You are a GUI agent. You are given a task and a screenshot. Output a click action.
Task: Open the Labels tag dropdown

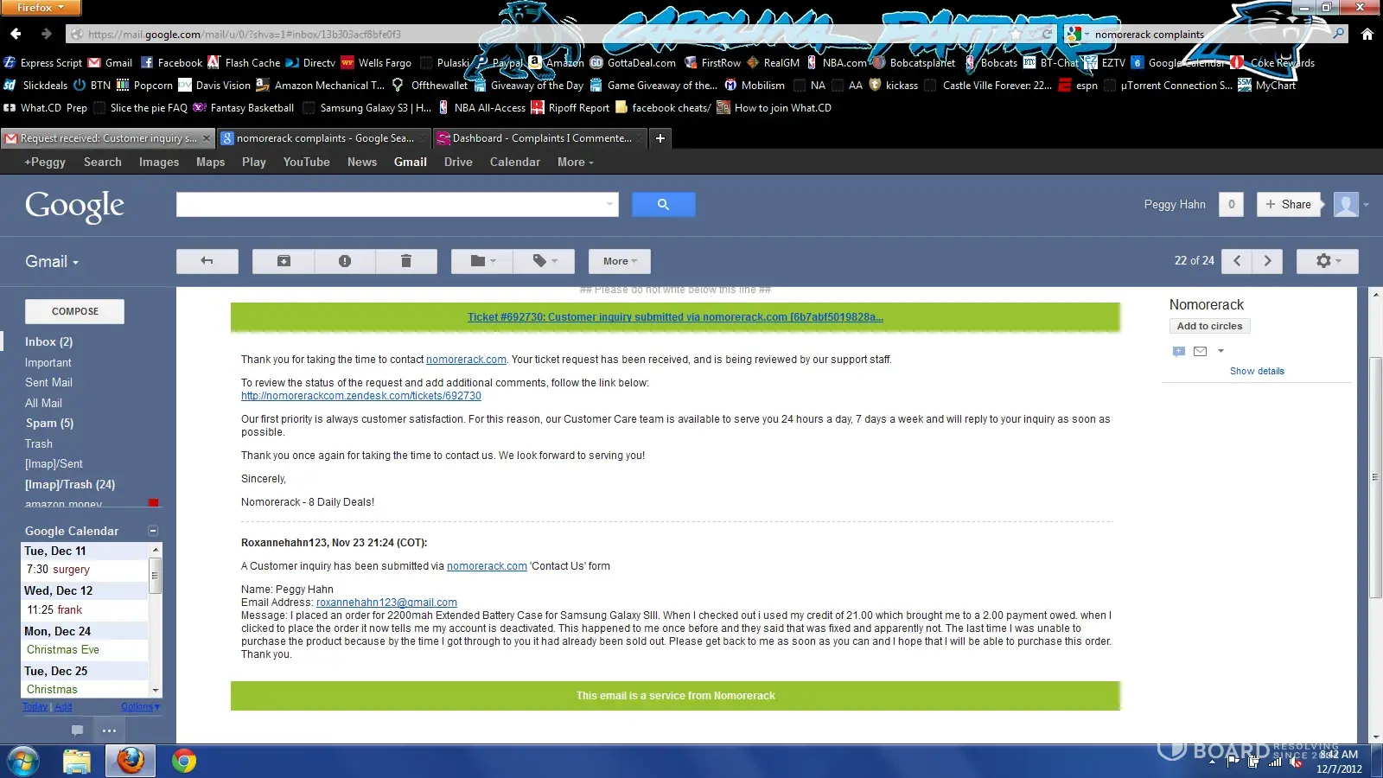[x=545, y=261]
